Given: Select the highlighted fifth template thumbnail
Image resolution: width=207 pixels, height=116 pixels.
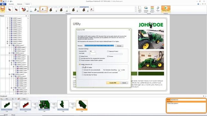Looking at the screenshot, I should point(43,9).
